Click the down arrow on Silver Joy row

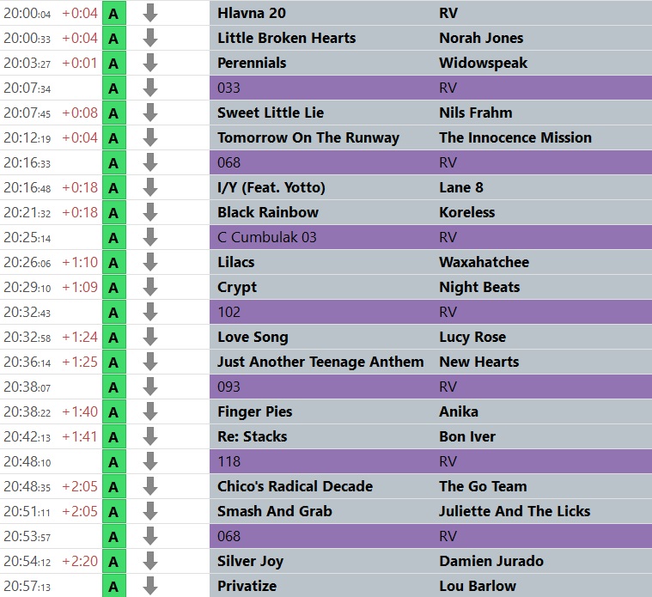click(150, 561)
